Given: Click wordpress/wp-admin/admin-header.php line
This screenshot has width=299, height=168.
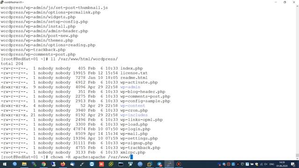Looking at the screenshot, I should [44, 31].
